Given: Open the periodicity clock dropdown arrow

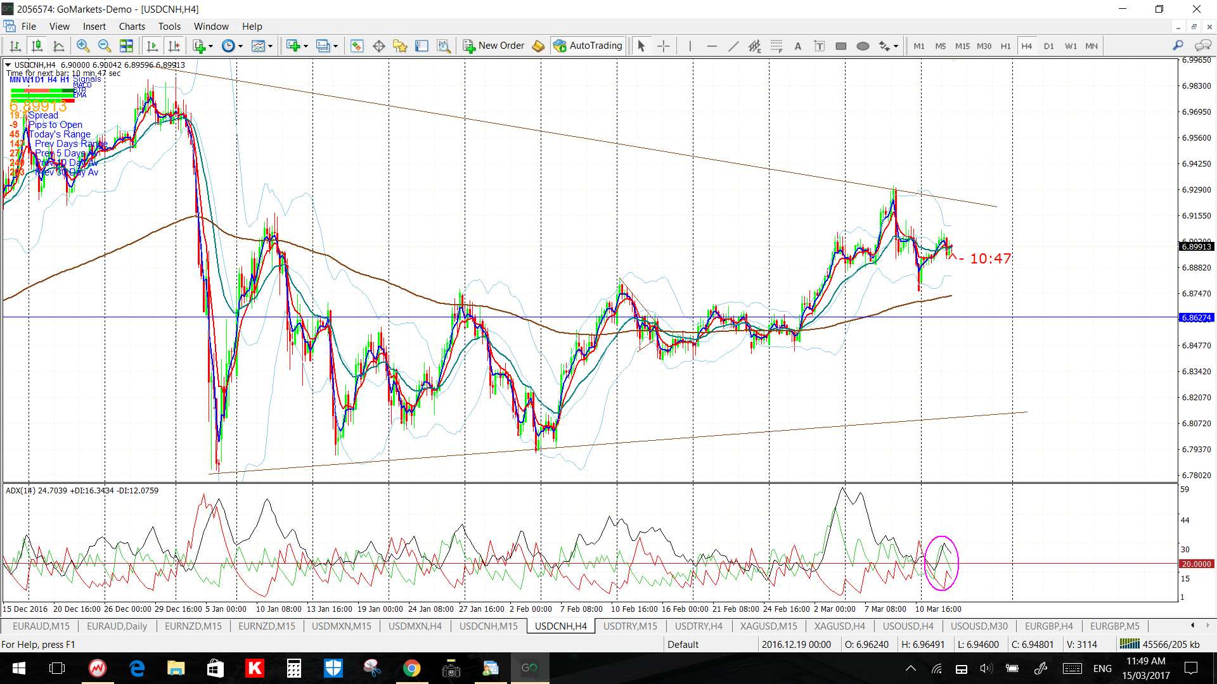Looking at the screenshot, I should [x=240, y=46].
